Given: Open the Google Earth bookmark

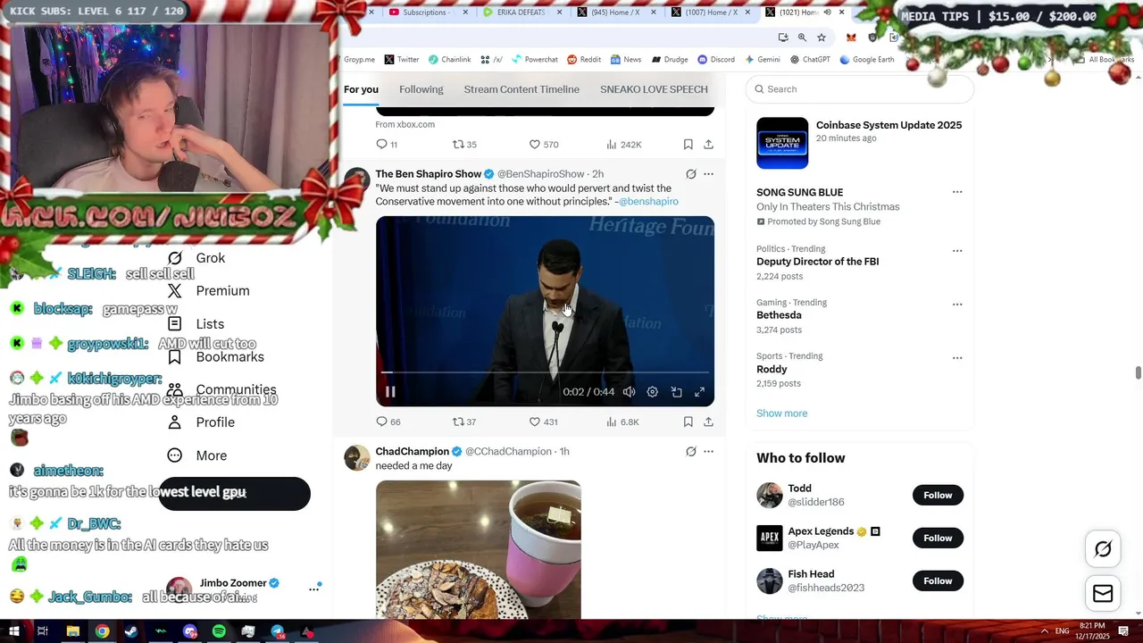Looking at the screenshot, I should [x=866, y=60].
